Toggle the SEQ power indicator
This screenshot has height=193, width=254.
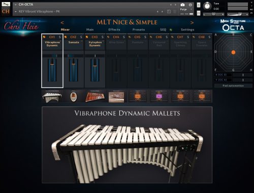pyautogui.click(x=171, y=30)
